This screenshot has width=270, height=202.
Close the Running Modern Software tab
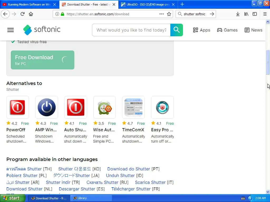coord(55,4)
